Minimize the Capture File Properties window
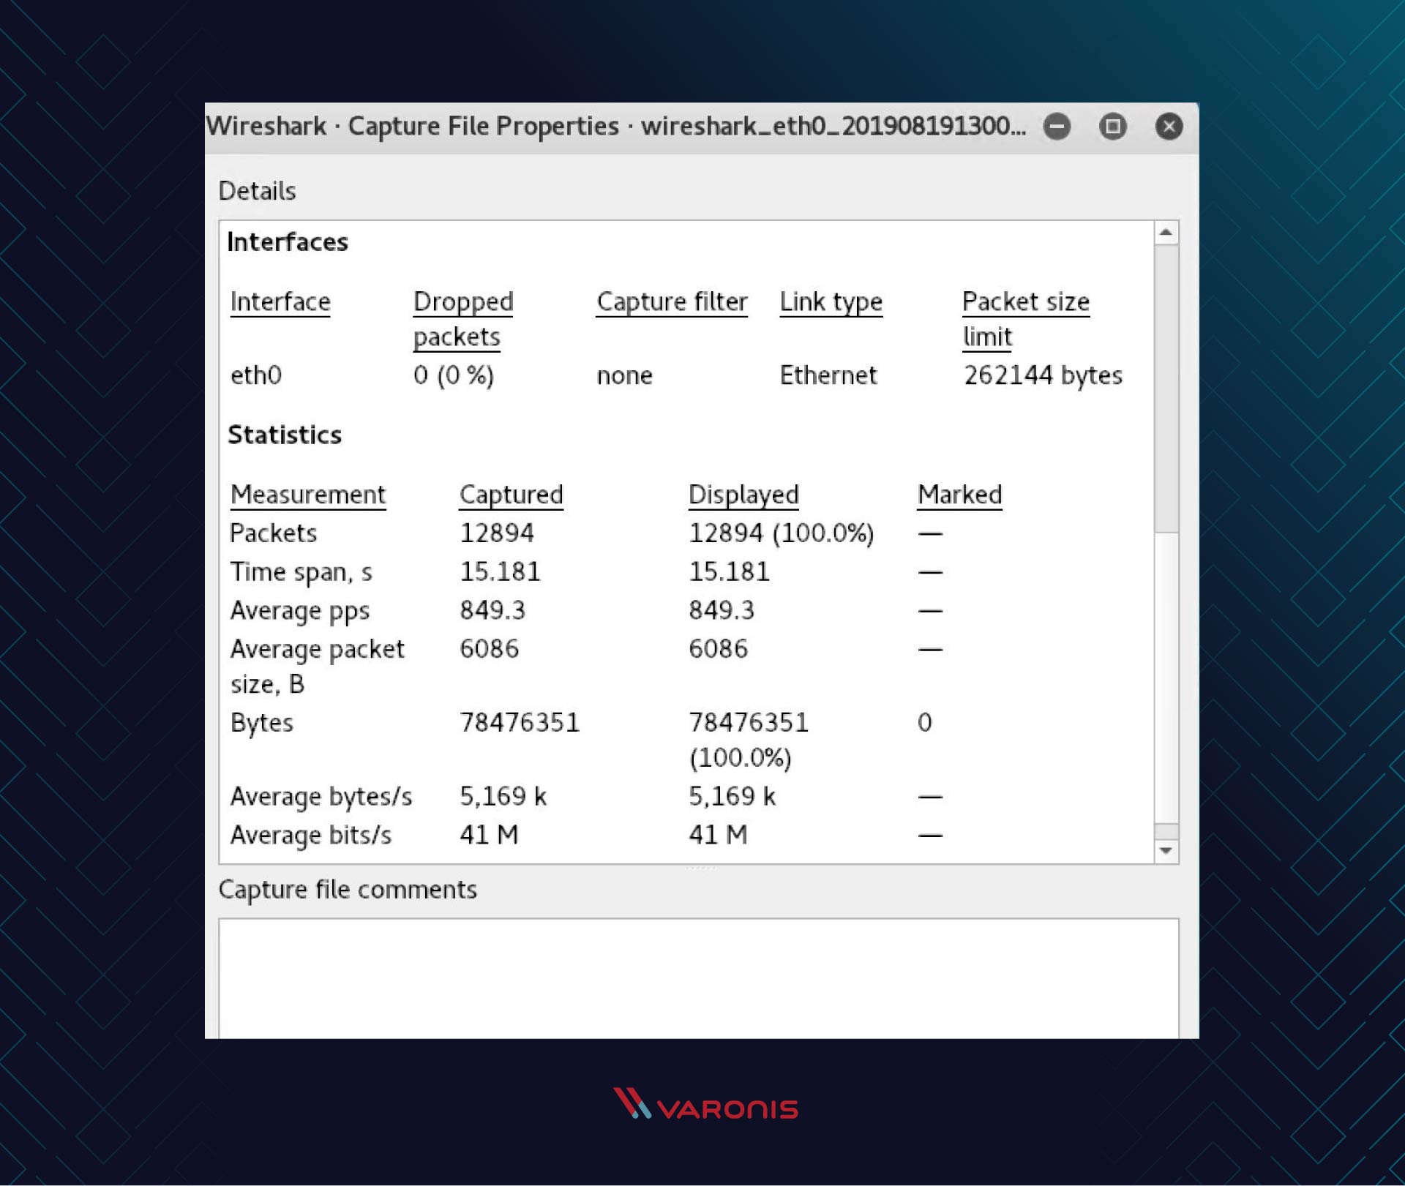 1057,127
